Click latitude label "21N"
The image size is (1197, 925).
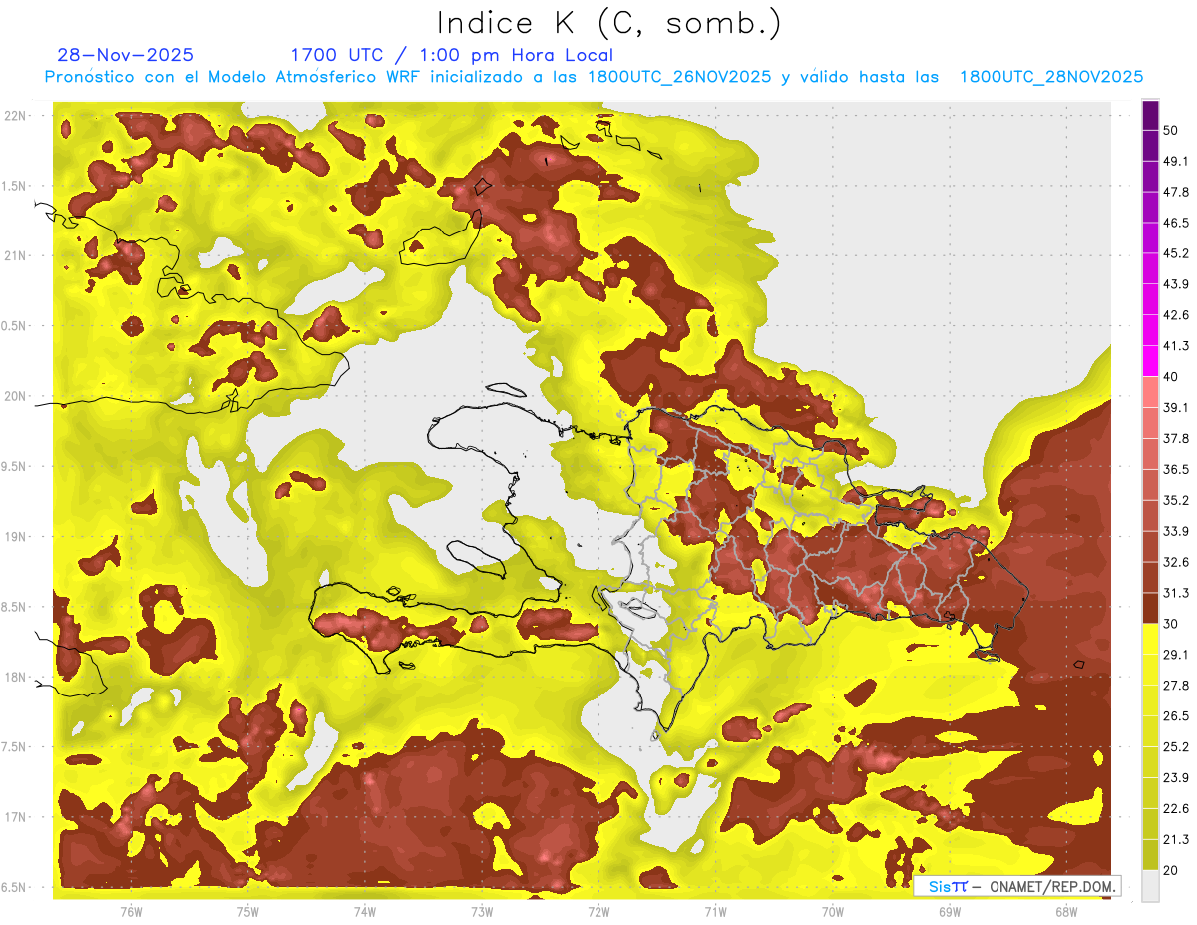(x=15, y=256)
